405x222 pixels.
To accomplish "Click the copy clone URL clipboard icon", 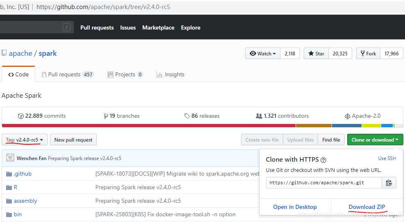I will pyautogui.click(x=389, y=183).
